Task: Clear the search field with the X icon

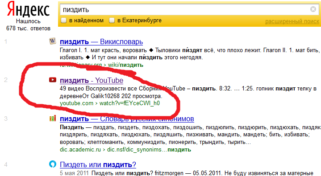Action: click(313, 9)
